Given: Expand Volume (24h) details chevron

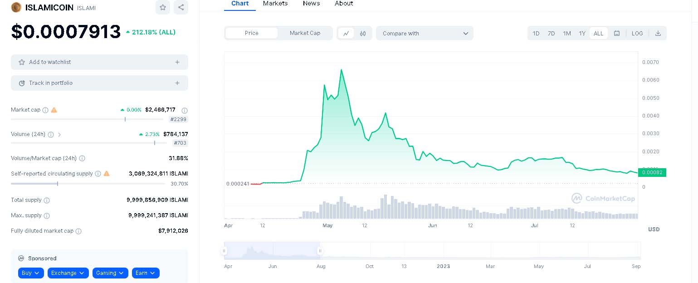Looking at the screenshot, I should pyautogui.click(x=59, y=135).
